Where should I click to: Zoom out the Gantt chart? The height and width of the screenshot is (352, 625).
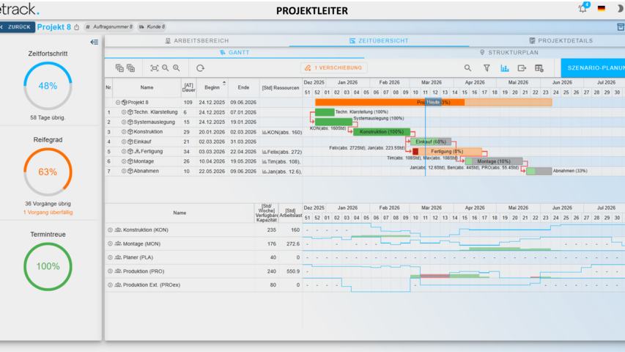pos(166,68)
